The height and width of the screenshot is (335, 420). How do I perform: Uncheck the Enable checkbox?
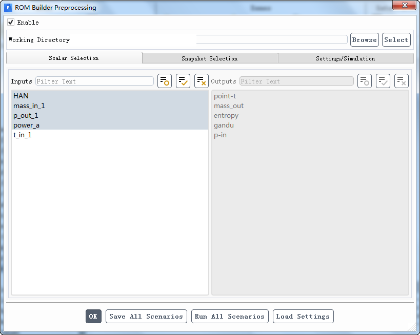[11, 22]
